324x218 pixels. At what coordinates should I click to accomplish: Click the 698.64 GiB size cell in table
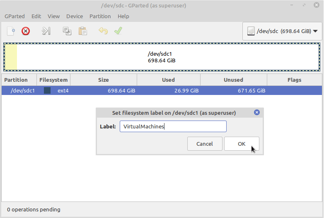(x=121, y=90)
